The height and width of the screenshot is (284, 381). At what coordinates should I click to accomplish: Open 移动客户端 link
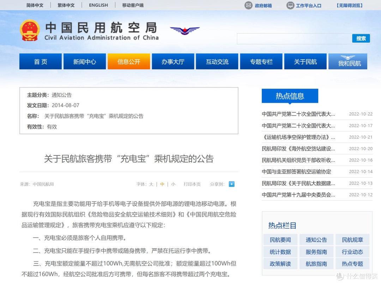[x=133, y=5]
